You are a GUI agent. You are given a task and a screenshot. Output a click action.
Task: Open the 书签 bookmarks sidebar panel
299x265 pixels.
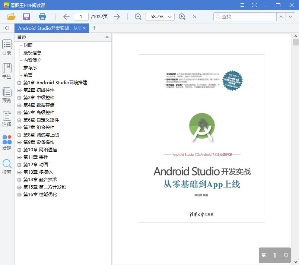pyautogui.click(x=7, y=71)
